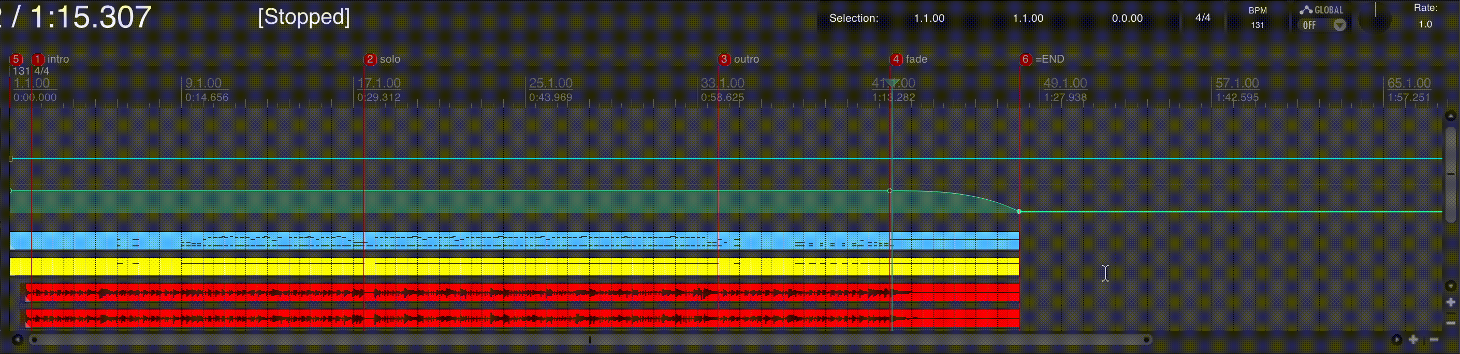Click the scroll up arrow of vertical scrollbar
This screenshot has height=354, width=1460.
[1450, 116]
